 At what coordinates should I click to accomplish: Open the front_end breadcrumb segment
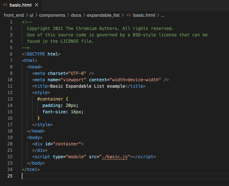(14, 15)
